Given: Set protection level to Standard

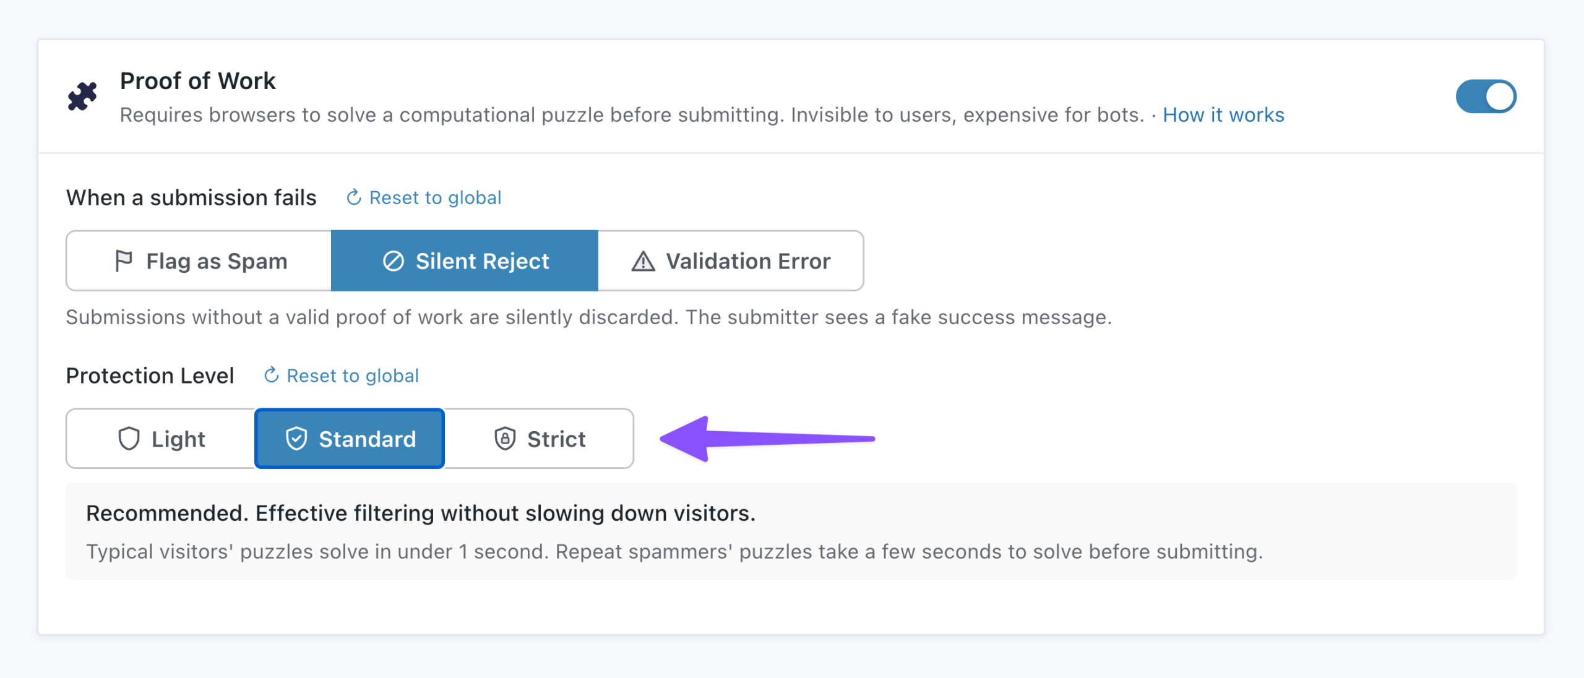Looking at the screenshot, I should pyautogui.click(x=350, y=439).
